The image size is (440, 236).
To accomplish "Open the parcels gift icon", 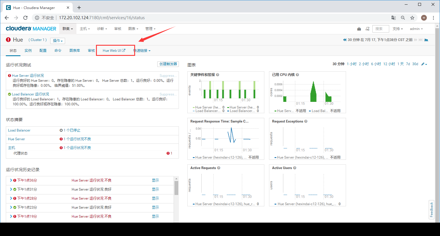I will [x=359, y=29].
